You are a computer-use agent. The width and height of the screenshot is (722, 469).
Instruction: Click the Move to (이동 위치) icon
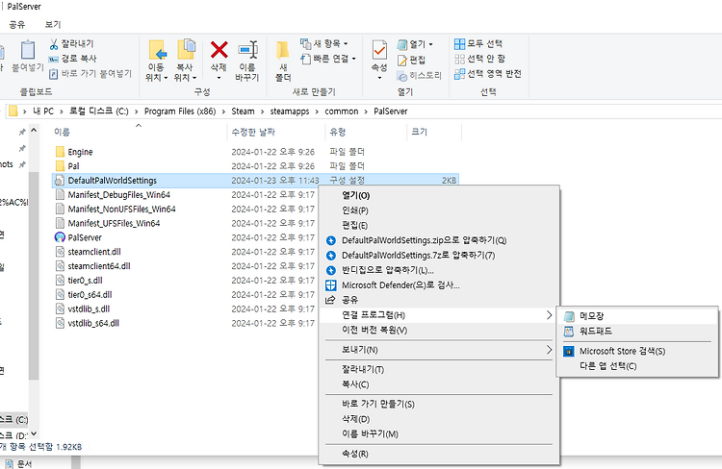coord(157,50)
